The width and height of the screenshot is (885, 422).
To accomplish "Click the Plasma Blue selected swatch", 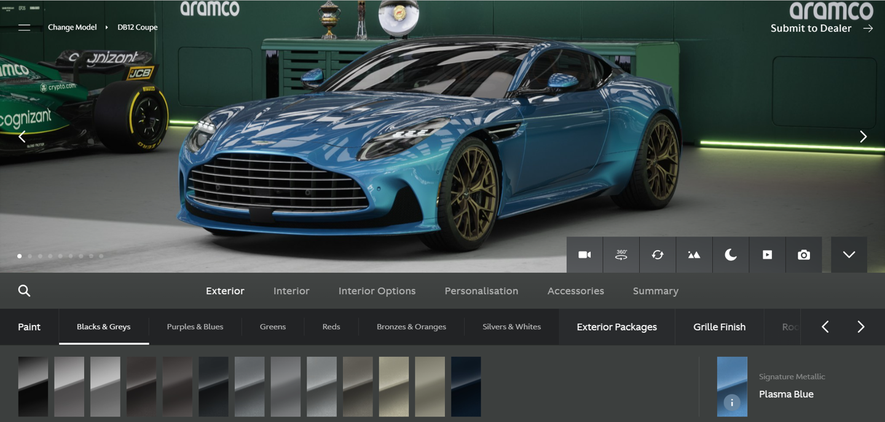I will pyautogui.click(x=733, y=387).
